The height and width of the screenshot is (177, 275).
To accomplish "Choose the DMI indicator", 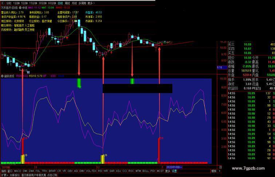I will pos(25,171).
